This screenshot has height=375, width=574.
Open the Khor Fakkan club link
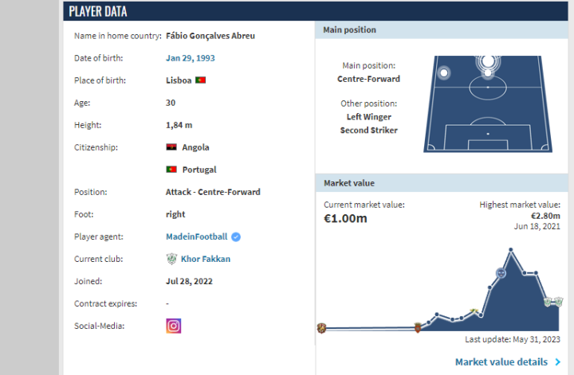204,259
